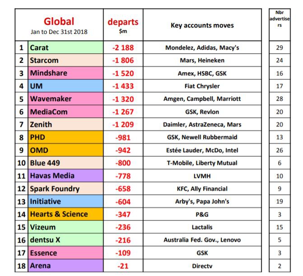This screenshot has width=303, height=276.
Task: Click the Carat agency name cell
Action: (65, 47)
